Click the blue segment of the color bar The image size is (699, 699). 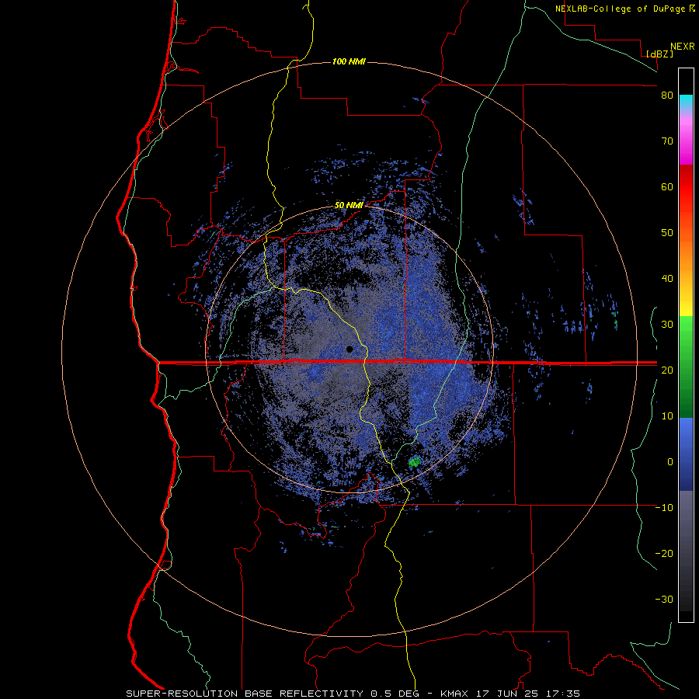[686, 454]
